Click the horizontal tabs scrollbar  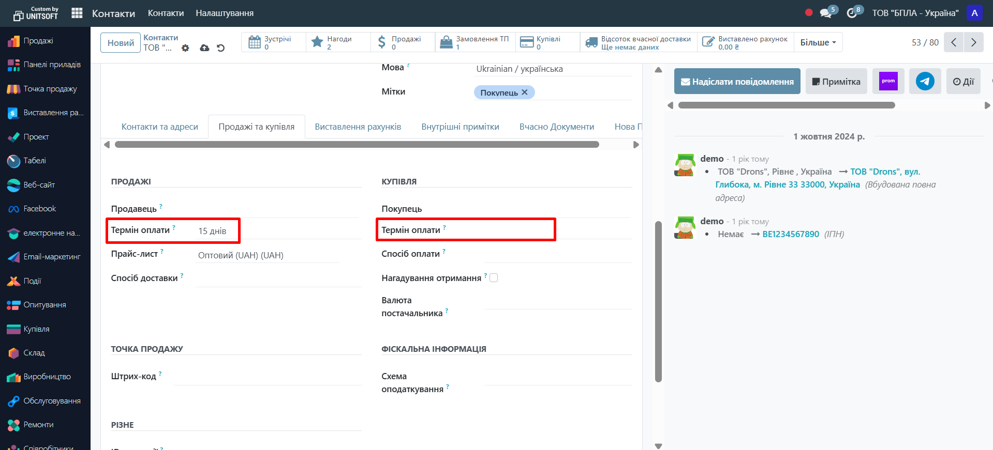(x=357, y=145)
